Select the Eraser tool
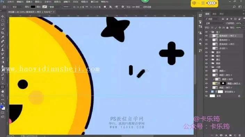The width and height of the screenshot is (245, 137). (x=2, y=58)
